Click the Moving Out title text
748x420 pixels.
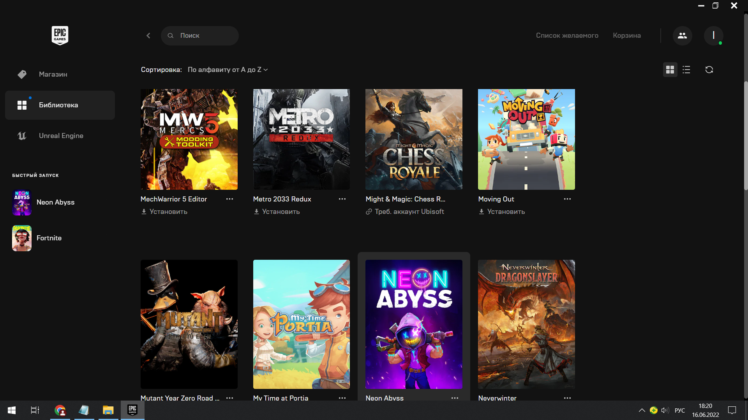click(x=496, y=199)
